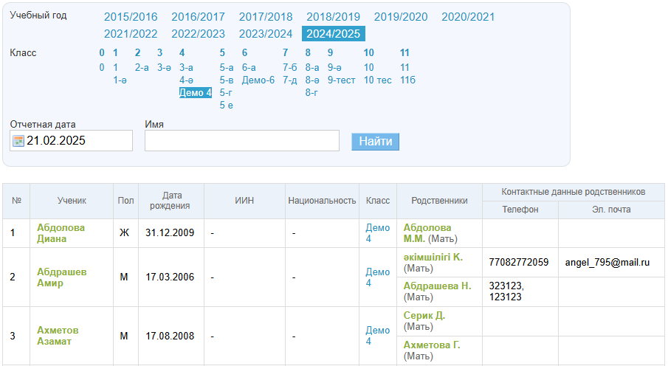Viewport: 668px width, 366px height.
Task: Select class 10 тес
Action: 377,80
